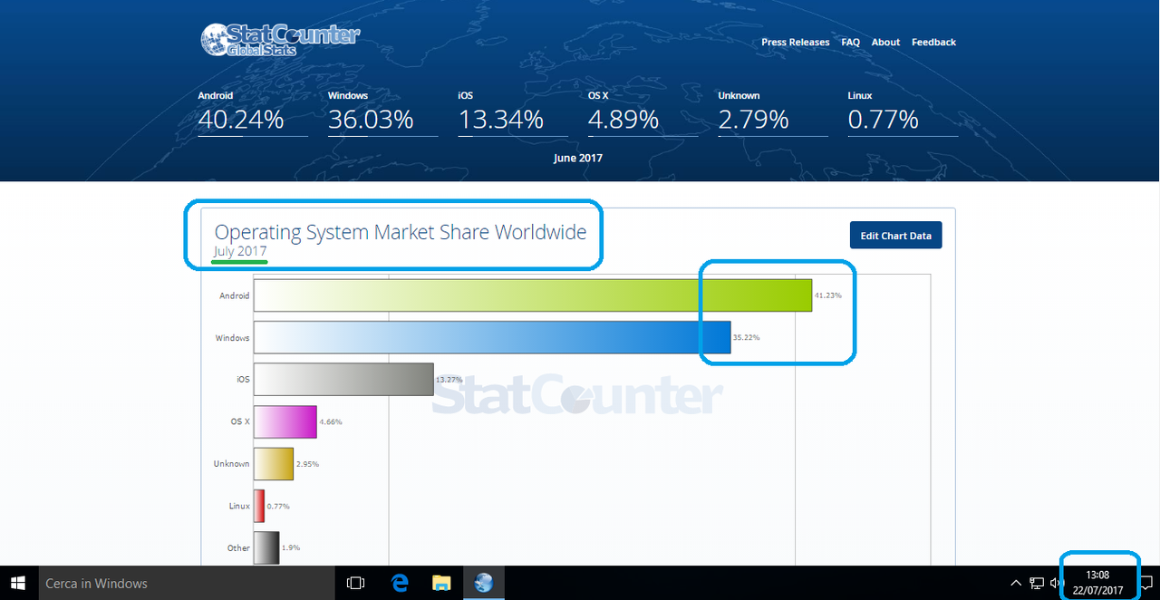This screenshot has height=600, width=1160.
Task: Click the blue Windows bar in chart
Action: (x=492, y=337)
